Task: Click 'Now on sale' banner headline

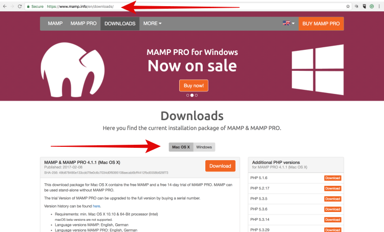Action: [192, 66]
